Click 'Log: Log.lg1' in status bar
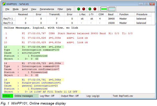The height and width of the screenshot is (106, 157). (93, 96)
